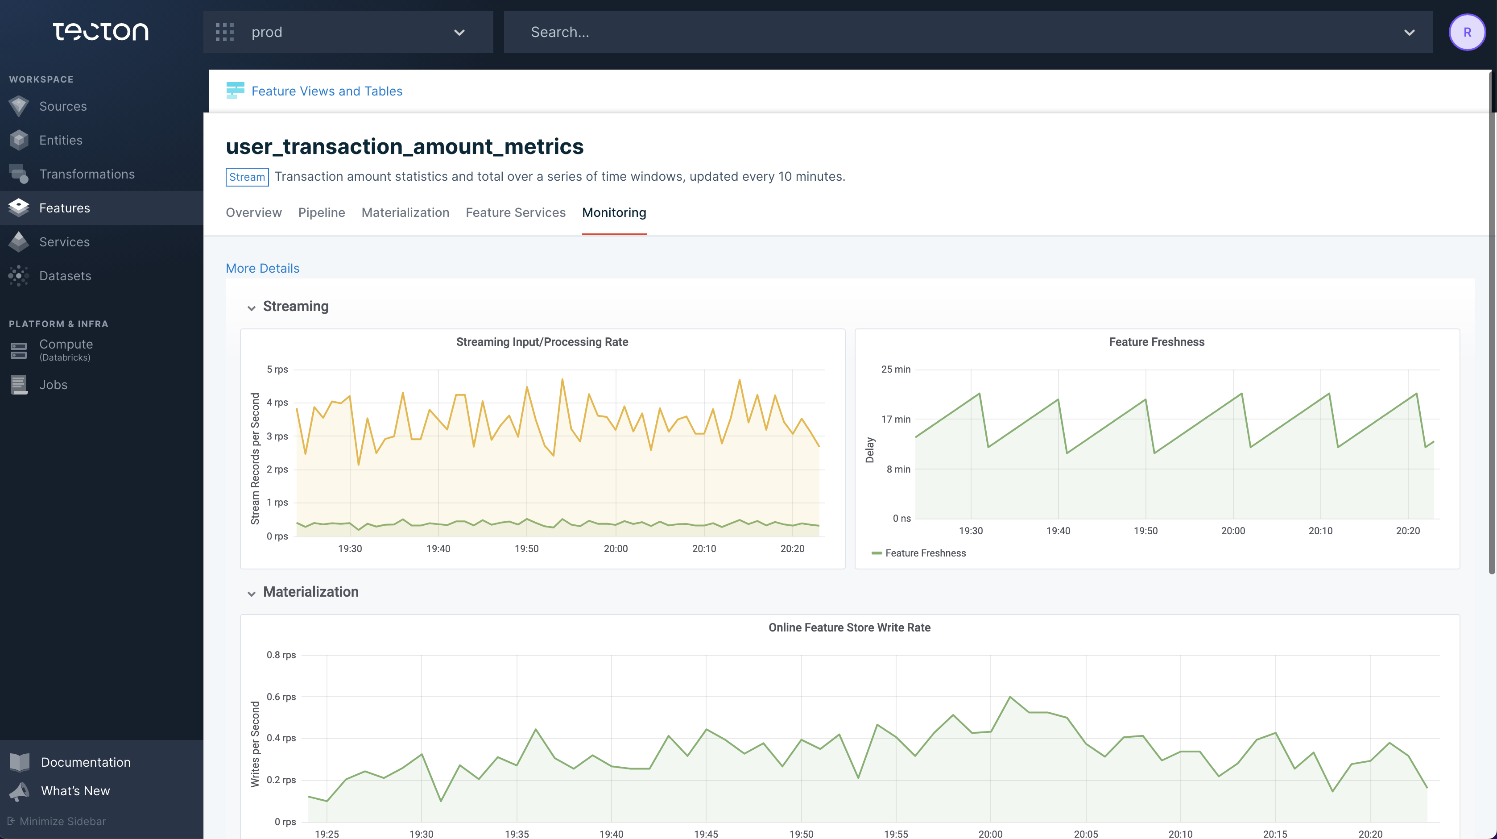
Task: Switch to the Overview tab
Action: tap(254, 212)
